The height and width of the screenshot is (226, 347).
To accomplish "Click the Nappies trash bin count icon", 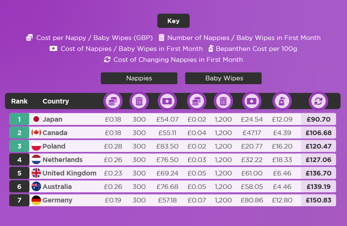I will click(x=139, y=101).
